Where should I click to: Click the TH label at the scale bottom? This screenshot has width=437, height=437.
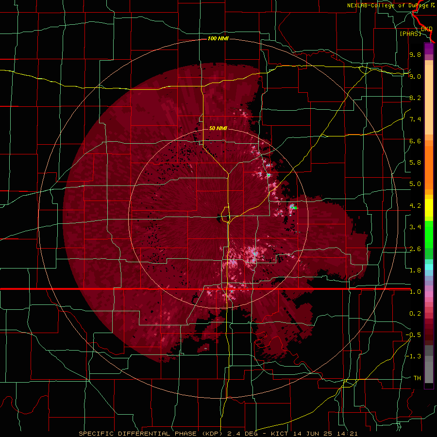point(417,378)
